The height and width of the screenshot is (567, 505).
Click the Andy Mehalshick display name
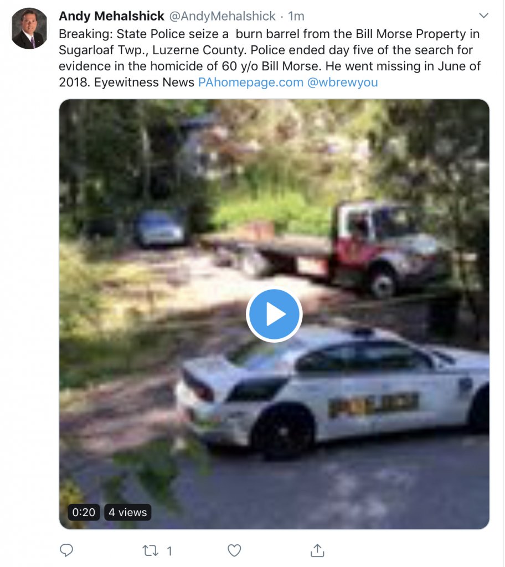click(111, 16)
